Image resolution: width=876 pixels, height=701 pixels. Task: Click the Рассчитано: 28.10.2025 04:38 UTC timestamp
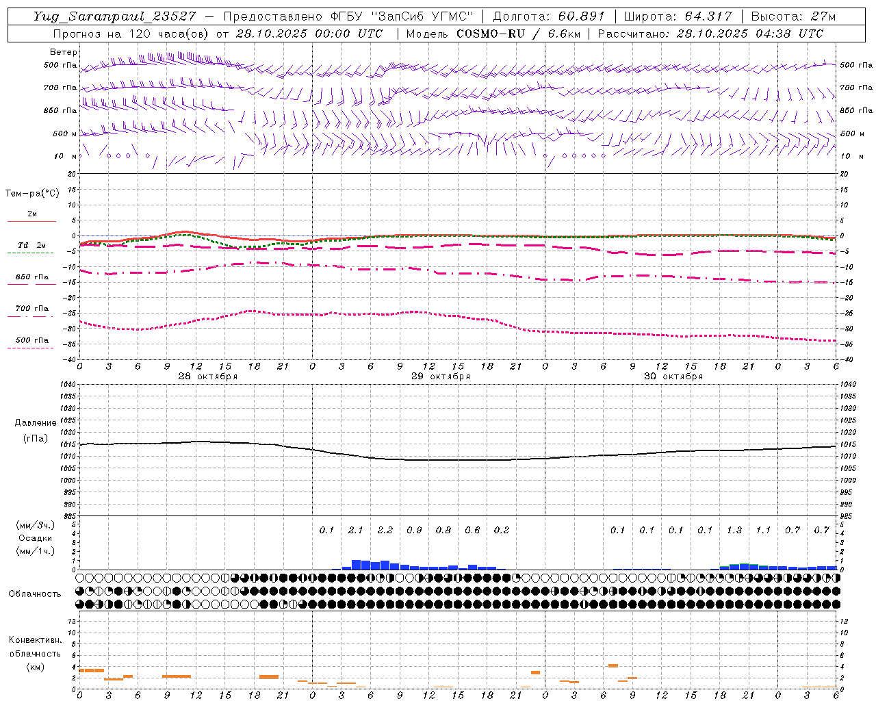click(x=710, y=34)
